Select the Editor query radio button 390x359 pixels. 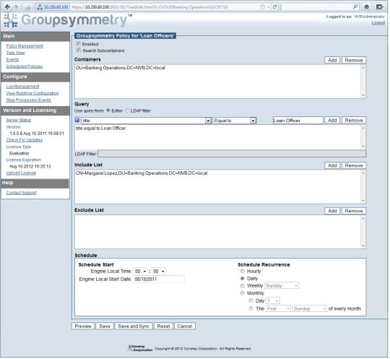108,111
